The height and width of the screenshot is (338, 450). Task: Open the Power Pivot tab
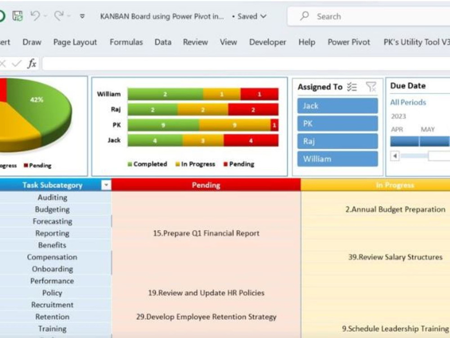tap(349, 42)
